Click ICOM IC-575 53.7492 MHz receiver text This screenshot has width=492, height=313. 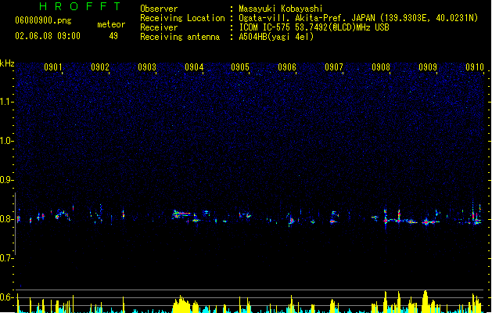314,27
